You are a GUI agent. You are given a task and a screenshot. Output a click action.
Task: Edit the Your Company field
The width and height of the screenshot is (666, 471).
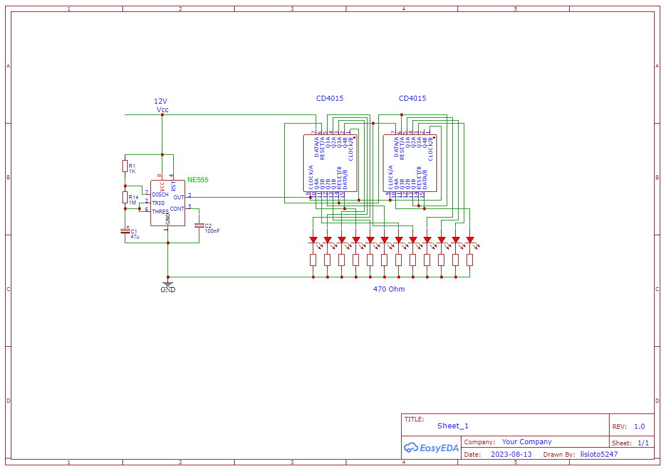point(526,442)
